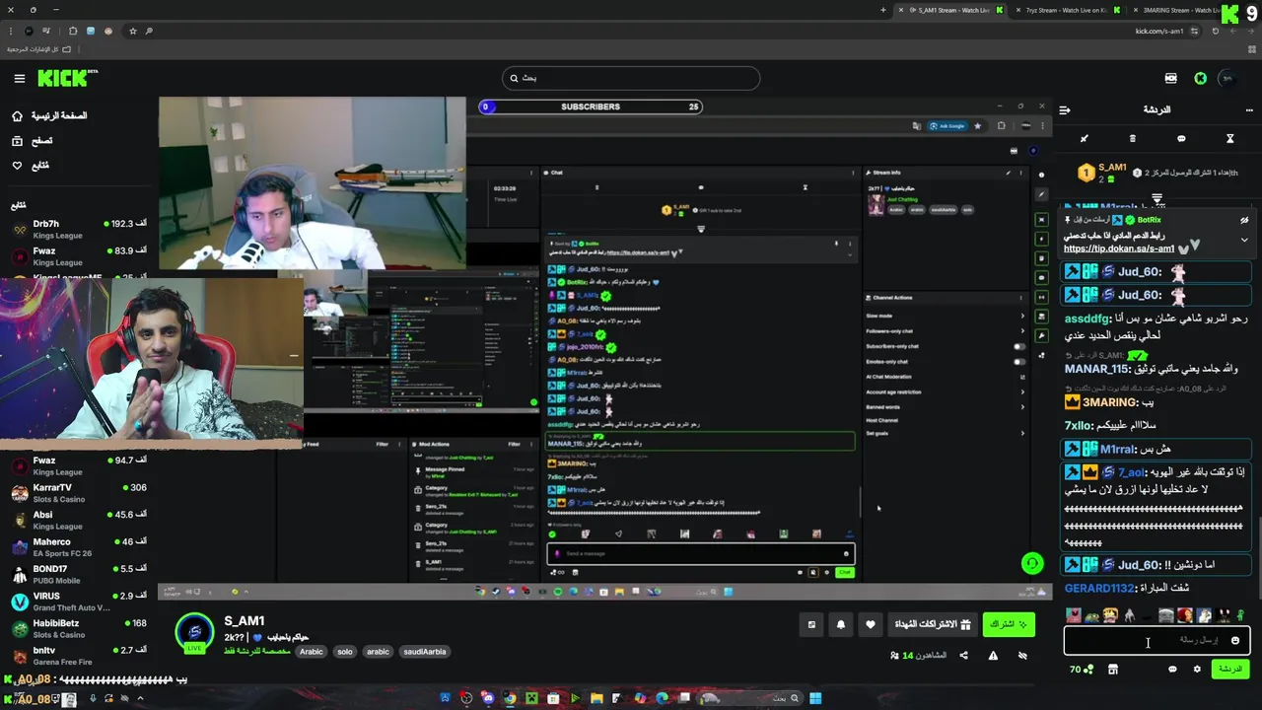Toggle the crossed-eye hide icon below stream
The height and width of the screenshot is (710, 1262).
click(1022, 656)
